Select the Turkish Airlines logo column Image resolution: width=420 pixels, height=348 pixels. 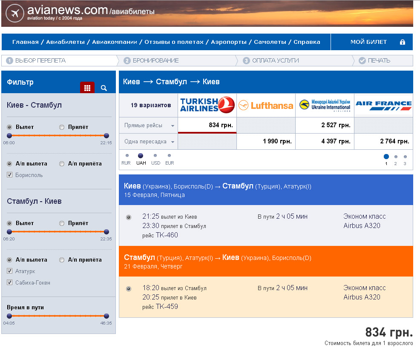[x=207, y=105]
